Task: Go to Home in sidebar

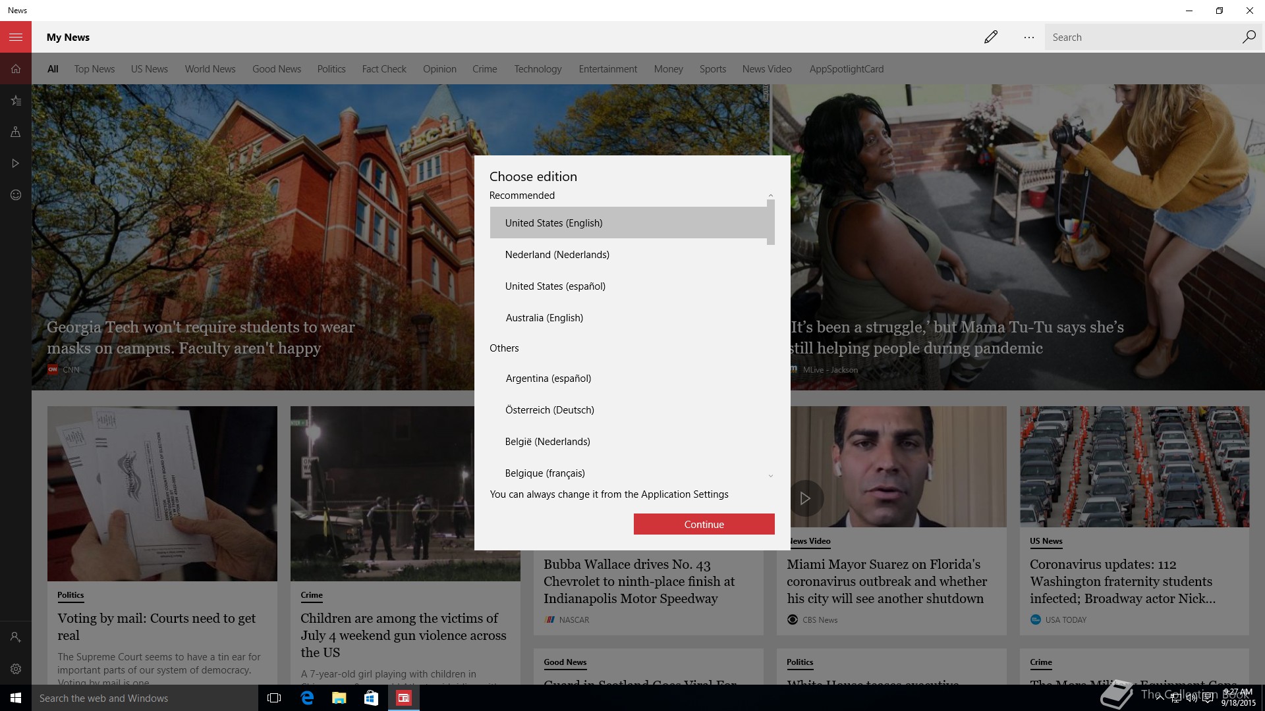Action: [x=16, y=68]
